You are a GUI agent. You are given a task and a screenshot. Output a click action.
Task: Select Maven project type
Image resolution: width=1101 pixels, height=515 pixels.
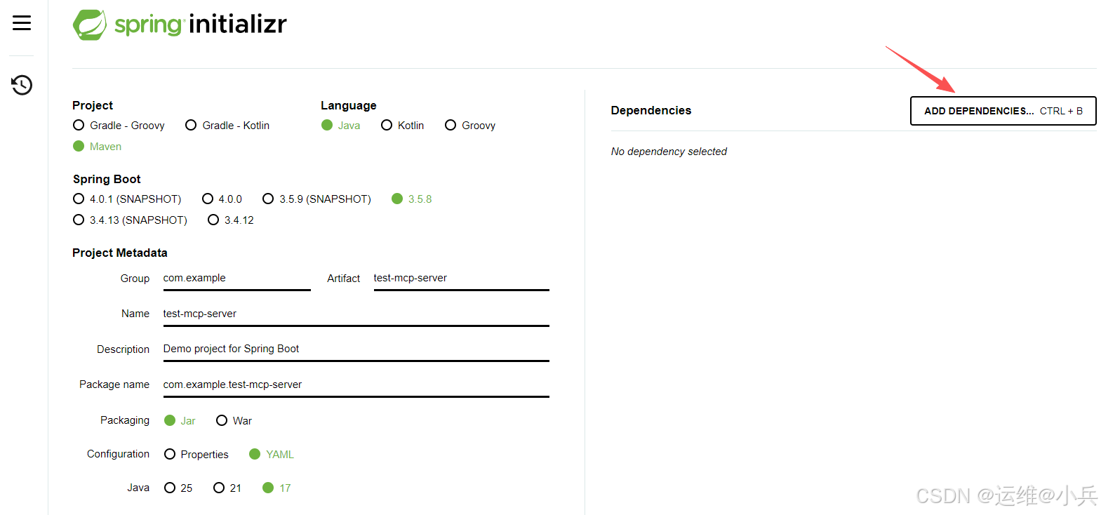(x=98, y=147)
